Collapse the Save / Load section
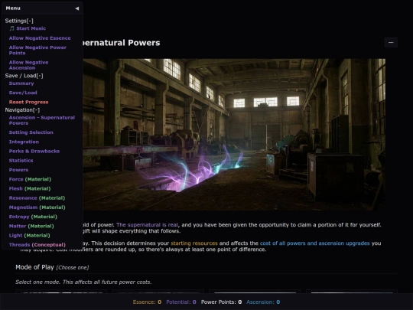Viewport: 413px width, 310px height. [24, 76]
